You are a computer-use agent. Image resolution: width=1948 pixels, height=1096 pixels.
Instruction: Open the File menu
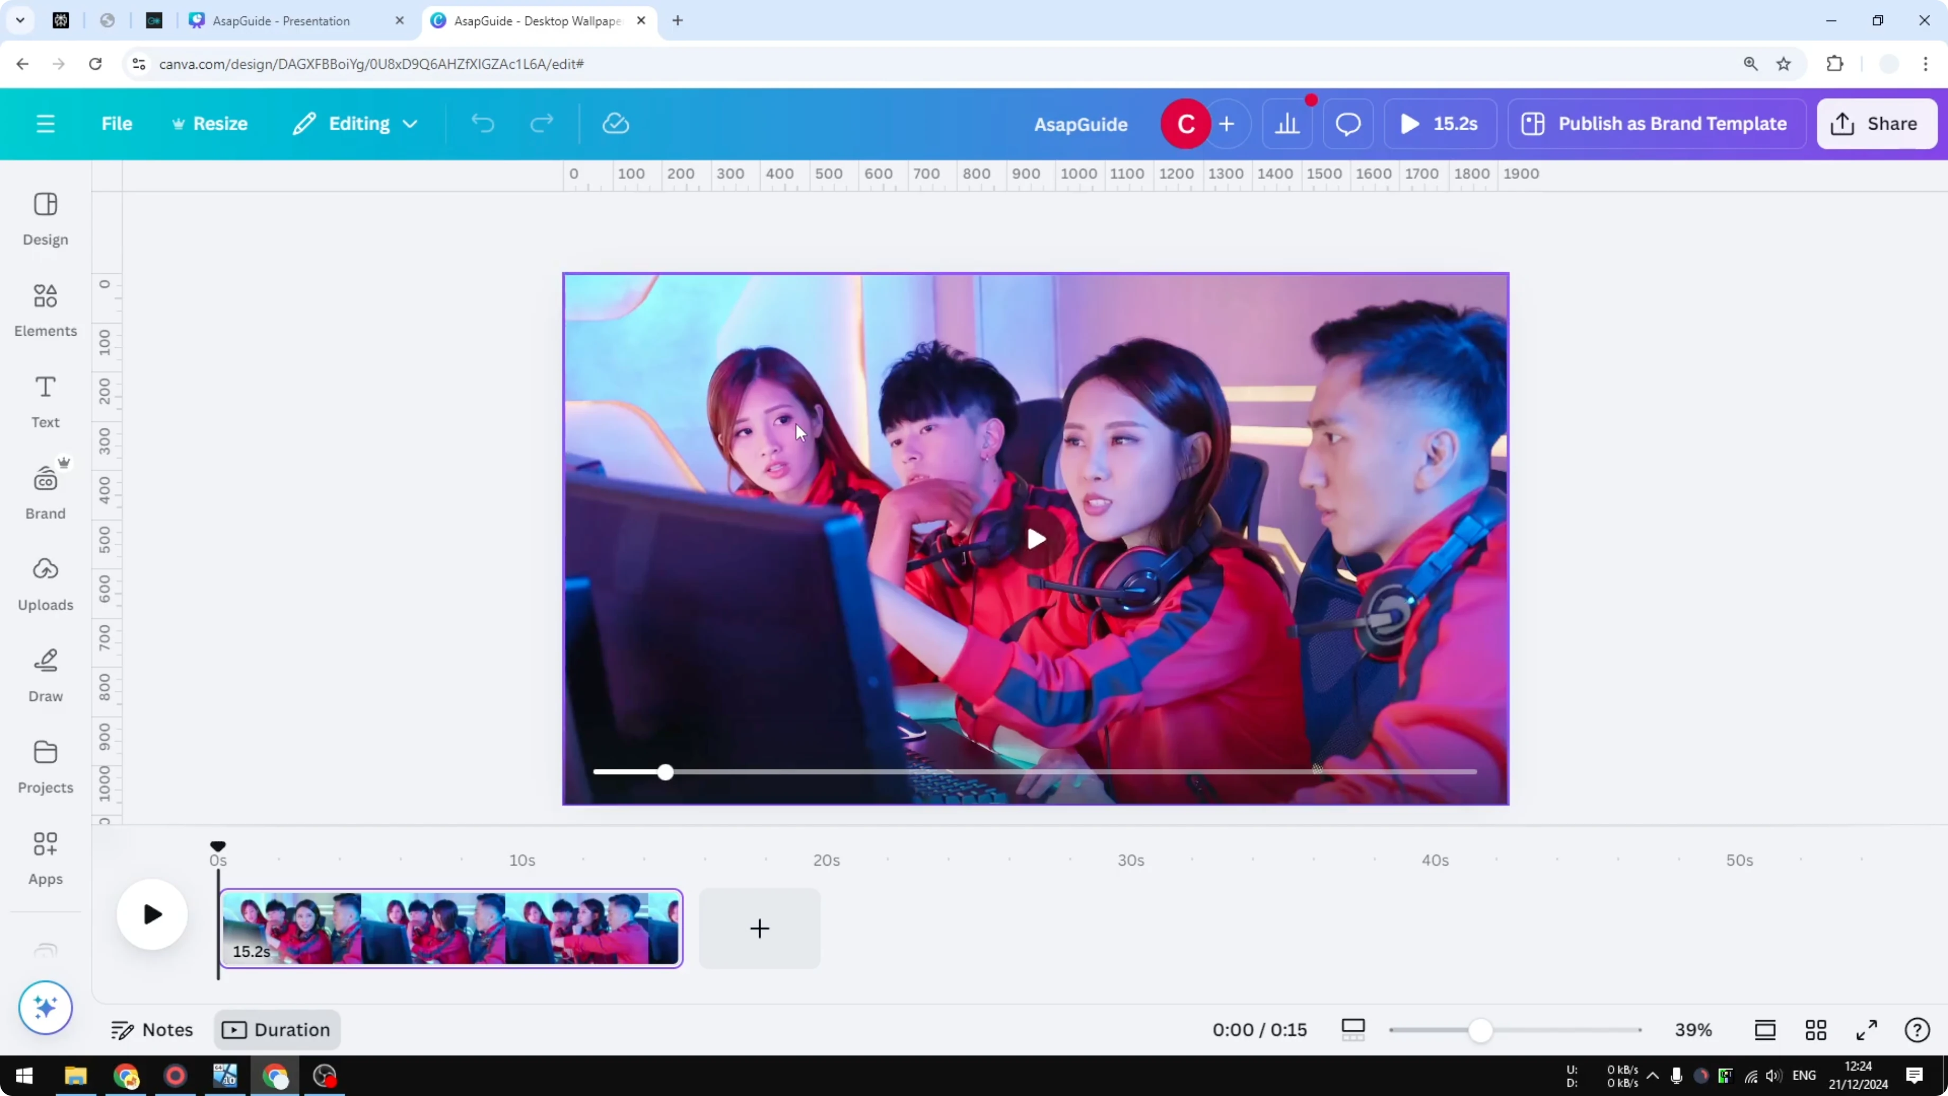click(116, 123)
